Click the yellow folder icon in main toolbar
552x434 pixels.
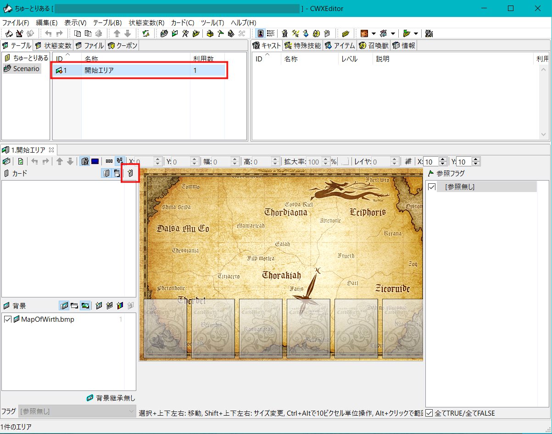(x=346, y=33)
